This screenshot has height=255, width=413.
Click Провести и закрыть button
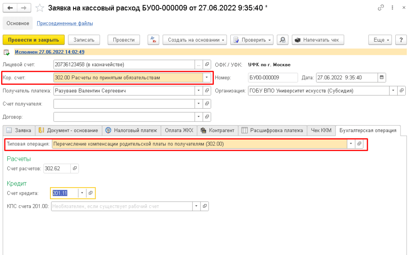pyautogui.click(x=33, y=40)
